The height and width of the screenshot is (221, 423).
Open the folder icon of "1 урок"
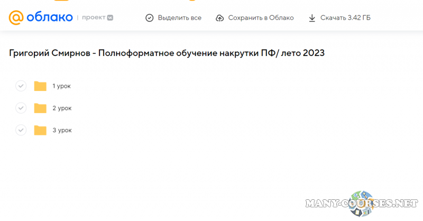[x=40, y=86]
